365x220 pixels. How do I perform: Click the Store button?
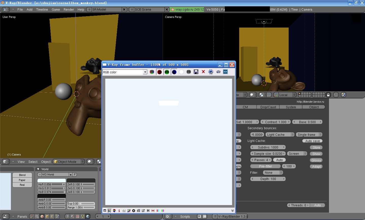click(x=316, y=148)
